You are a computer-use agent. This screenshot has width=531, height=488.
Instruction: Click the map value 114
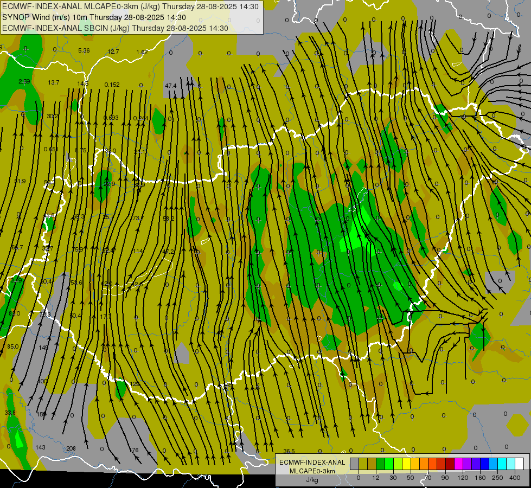138,251
